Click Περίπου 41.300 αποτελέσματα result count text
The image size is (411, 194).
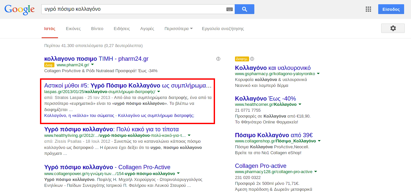coord(93,46)
